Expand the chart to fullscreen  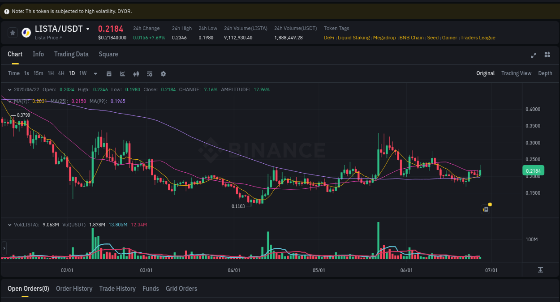[x=533, y=55]
